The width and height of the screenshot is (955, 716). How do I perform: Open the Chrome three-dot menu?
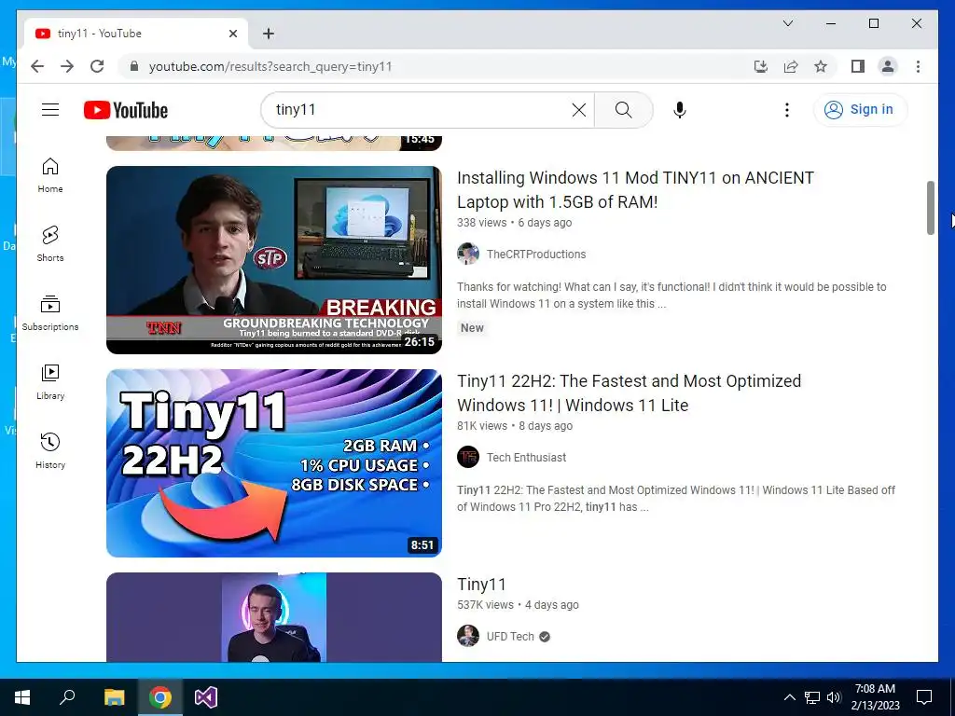(x=918, y=66)
